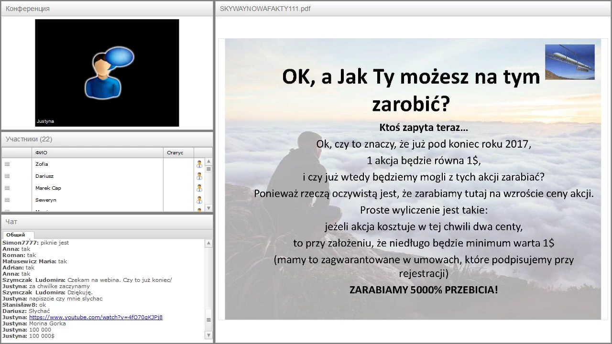Open the row menu icon beside Zofia
This screenshot has width=612, height=344.
click(x=7, y=164)
